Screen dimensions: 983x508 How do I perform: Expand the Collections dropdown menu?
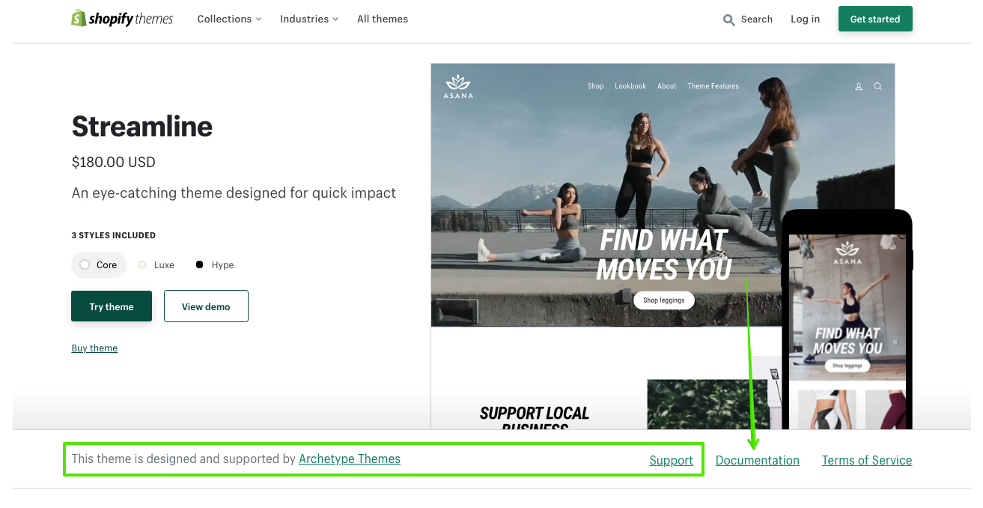click(x=229, y=19)
